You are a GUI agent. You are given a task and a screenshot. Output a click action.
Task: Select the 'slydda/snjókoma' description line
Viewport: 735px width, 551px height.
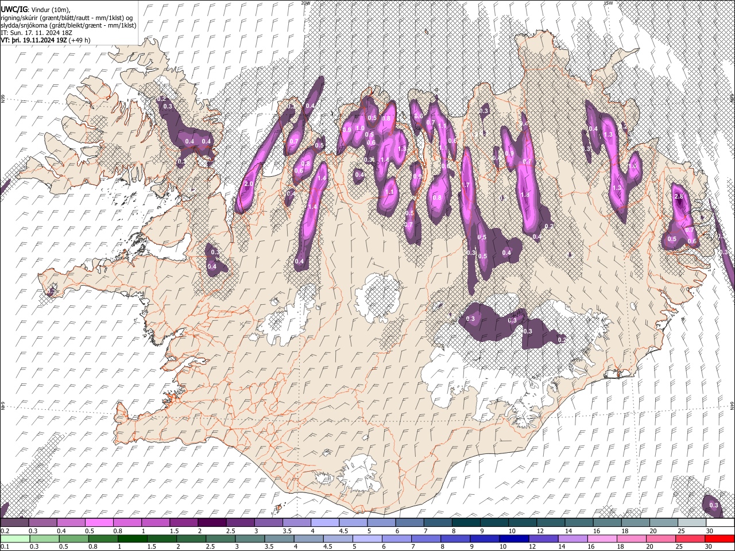[x=68, y=25]
